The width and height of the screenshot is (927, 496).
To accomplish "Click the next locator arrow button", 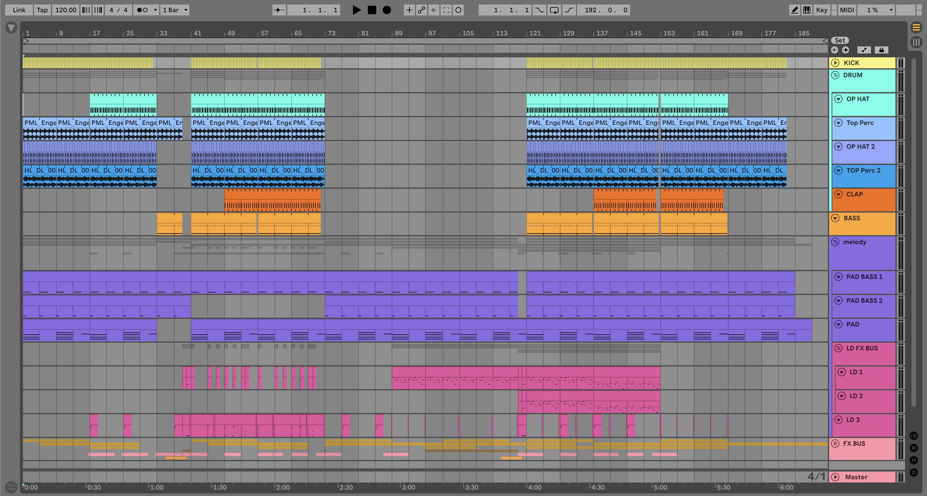I will click(x=845, y=50).
